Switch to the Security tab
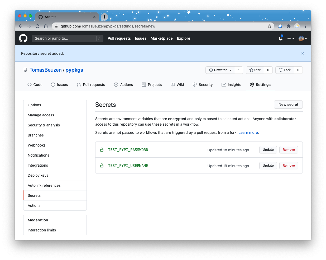Viewport: 326px width, 260px height. [x=203, y=85]
